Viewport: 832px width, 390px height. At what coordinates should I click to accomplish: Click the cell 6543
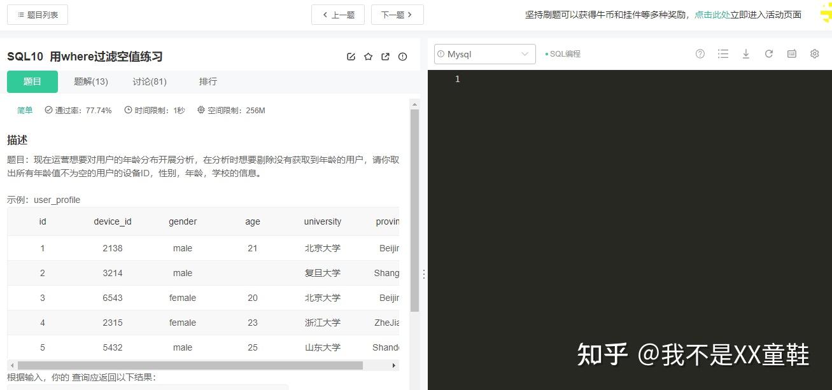click(x=113, y=298)
